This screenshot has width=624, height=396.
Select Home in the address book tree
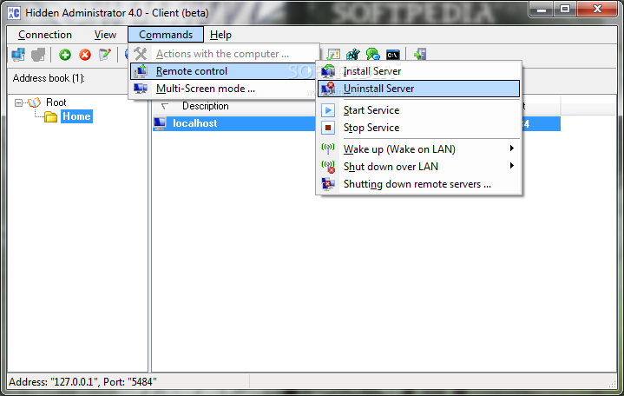[x=76, y=116]
